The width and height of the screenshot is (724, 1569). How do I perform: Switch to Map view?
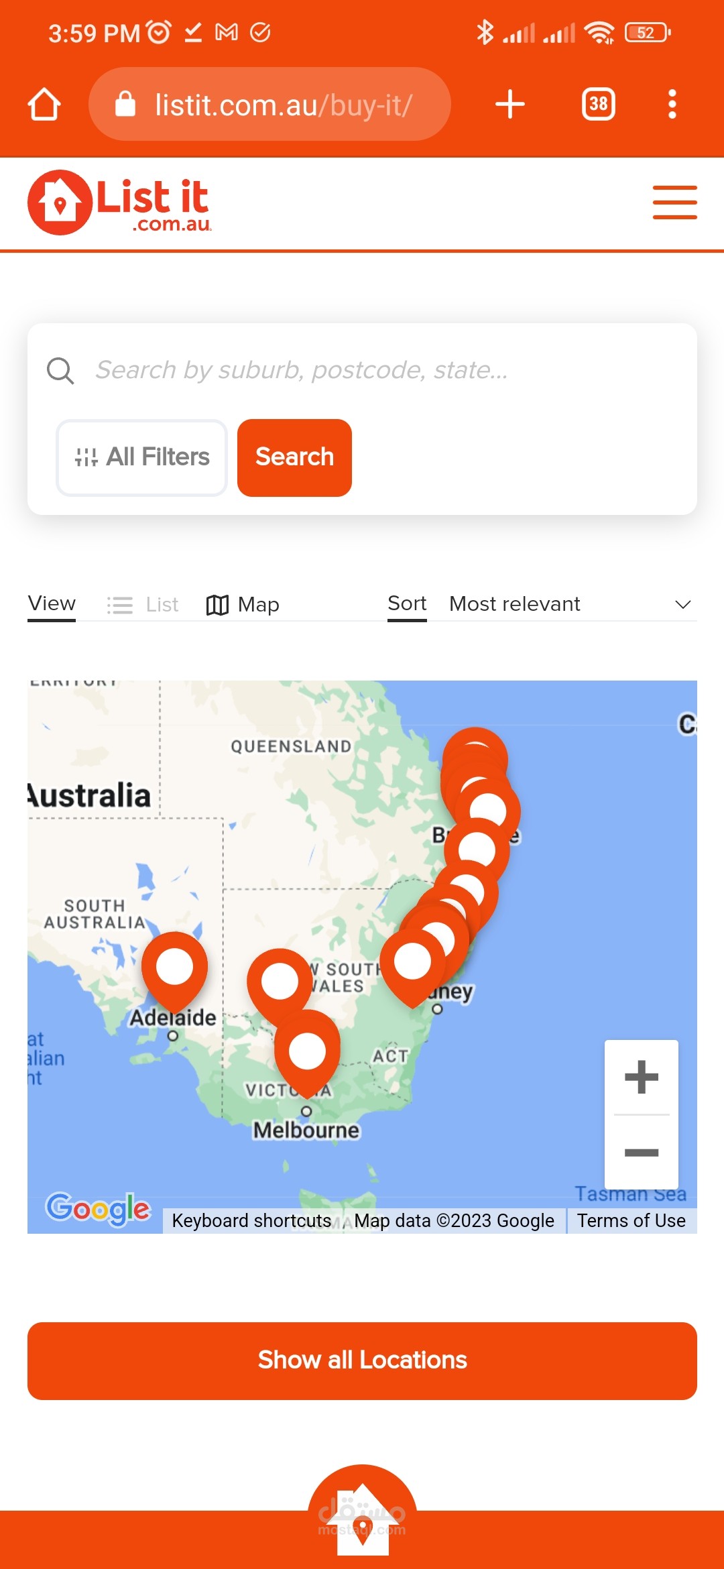tap(243, 605)
